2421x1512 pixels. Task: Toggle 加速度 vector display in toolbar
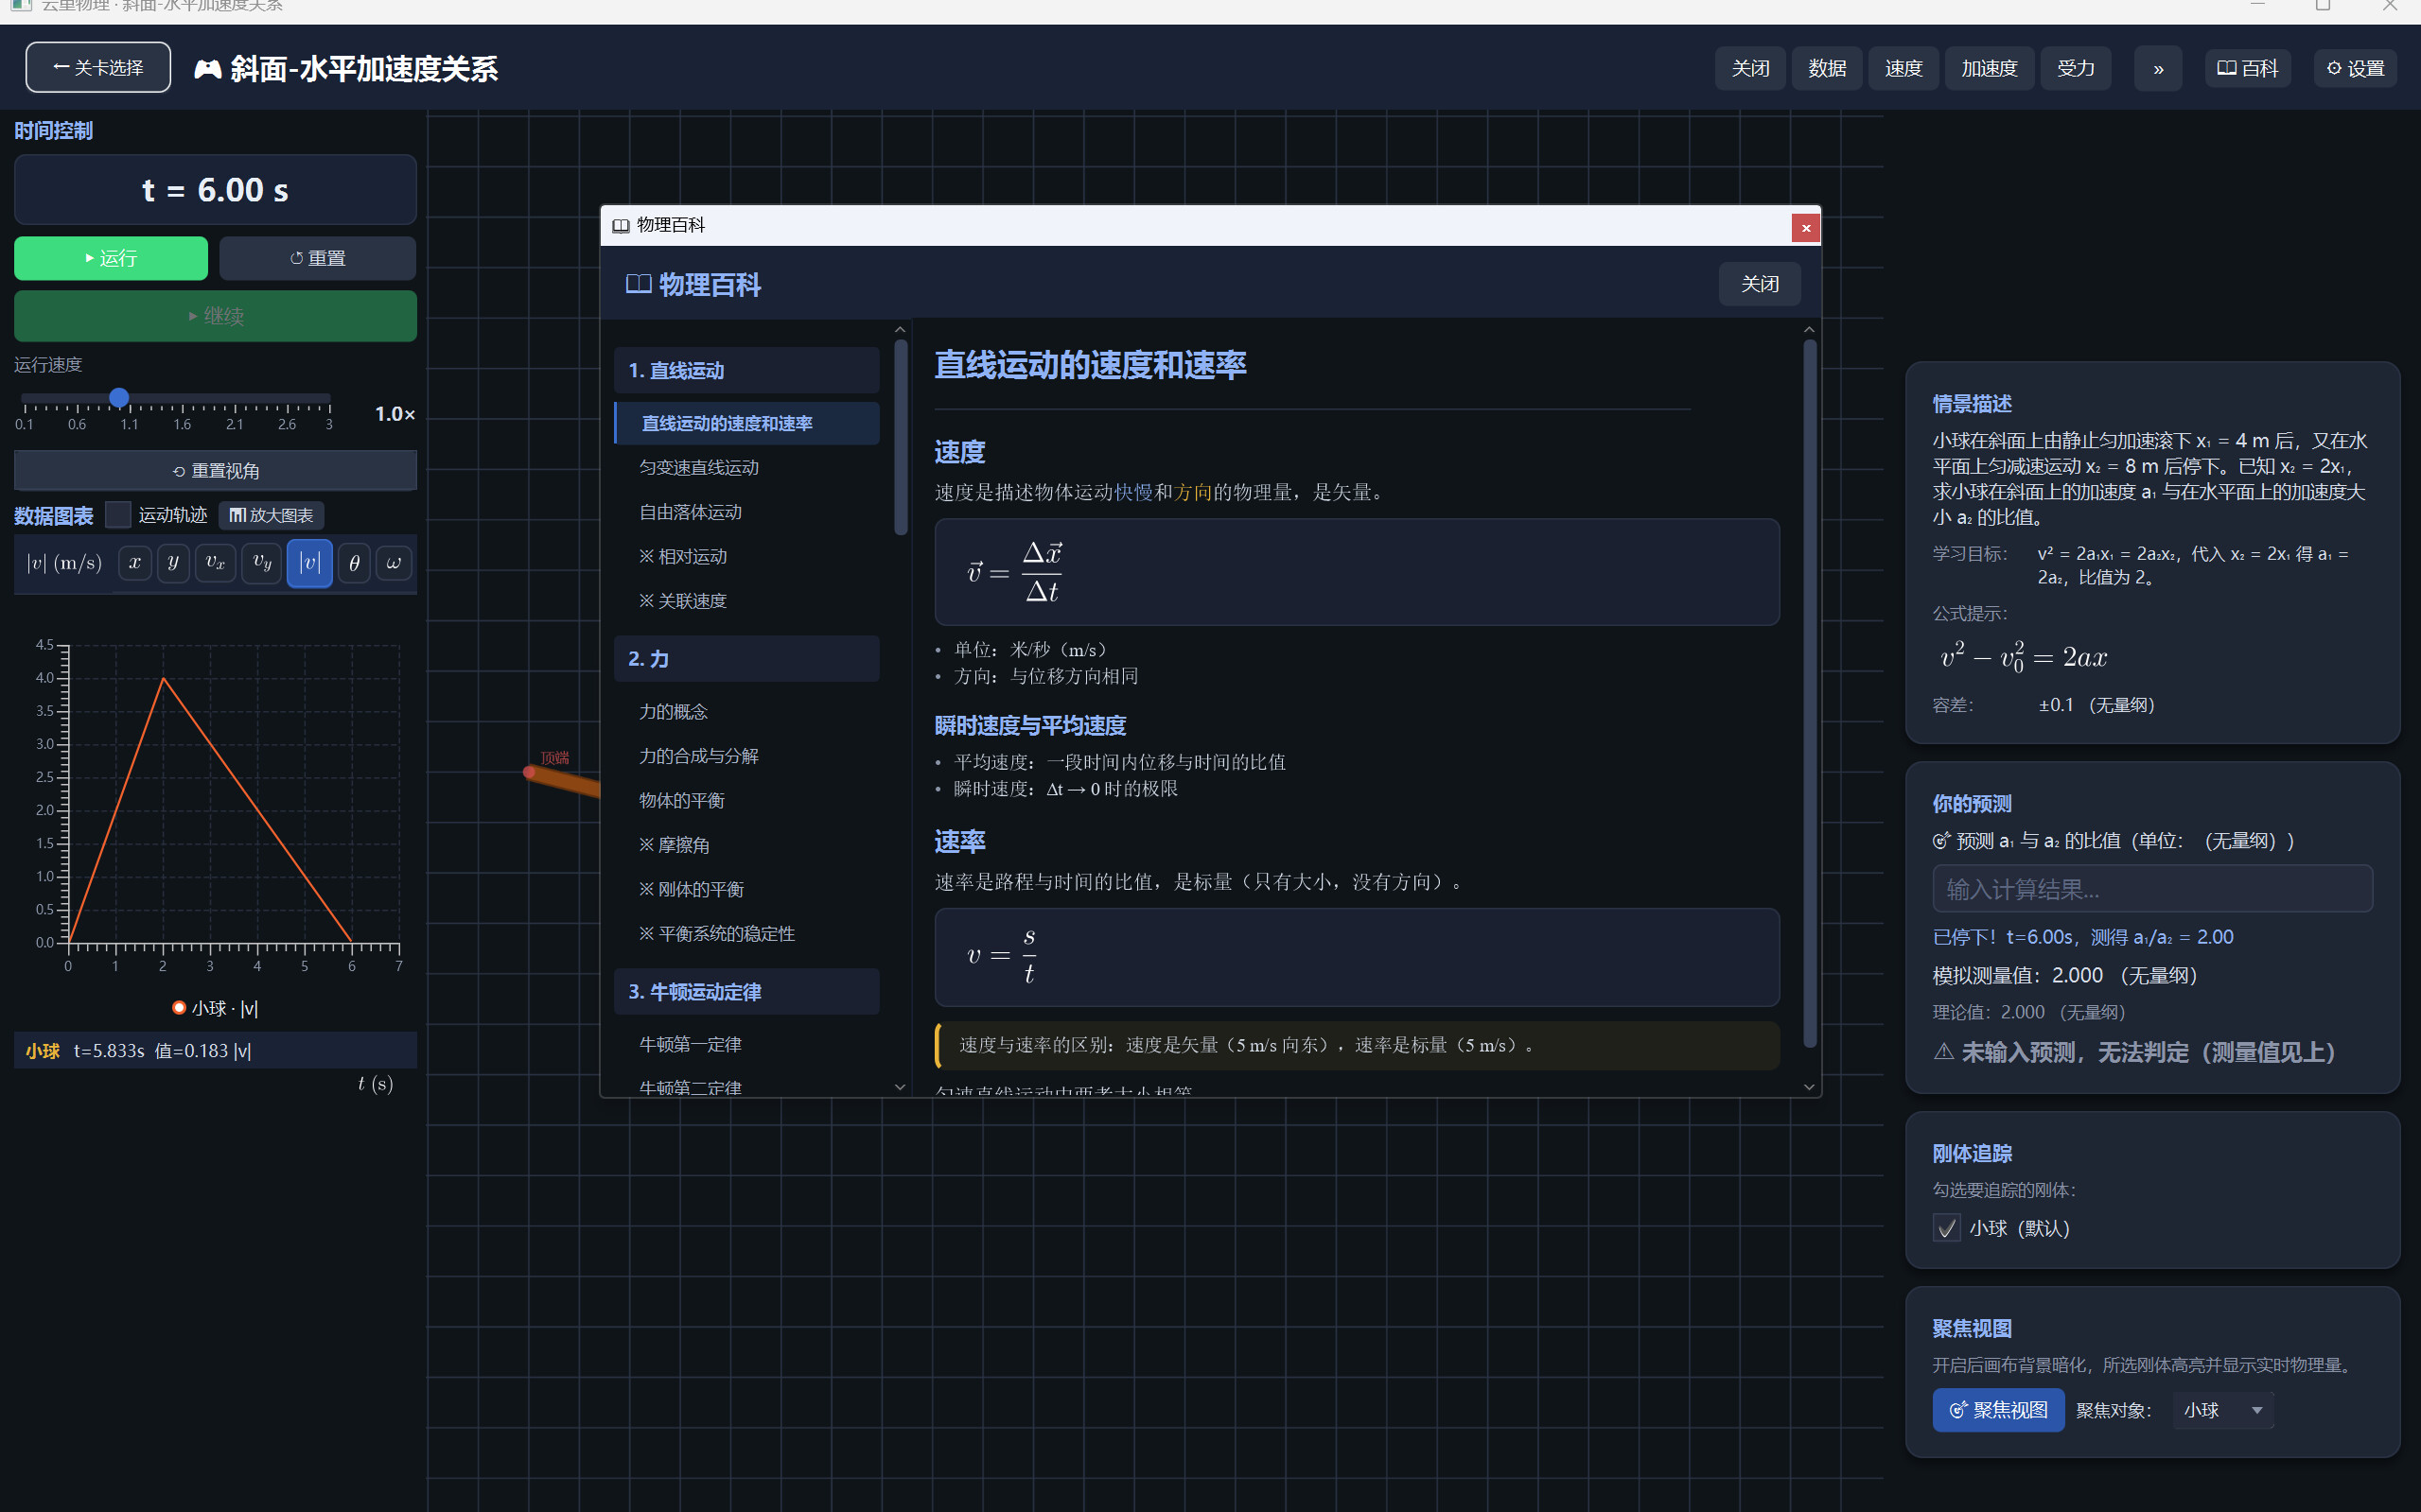click(1989, 68)
